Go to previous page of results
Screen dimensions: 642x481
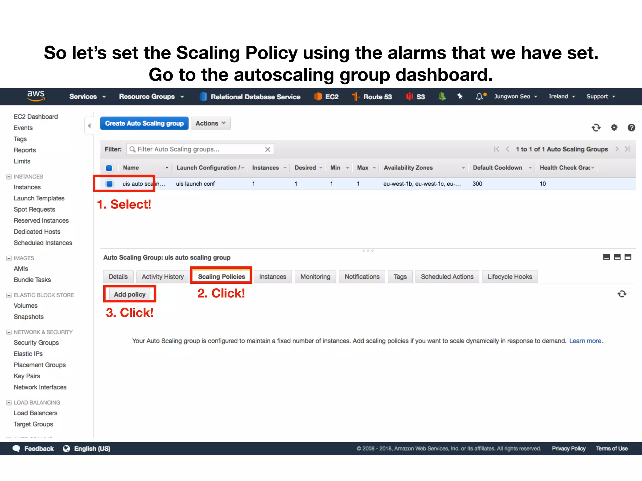coord(507,149)
